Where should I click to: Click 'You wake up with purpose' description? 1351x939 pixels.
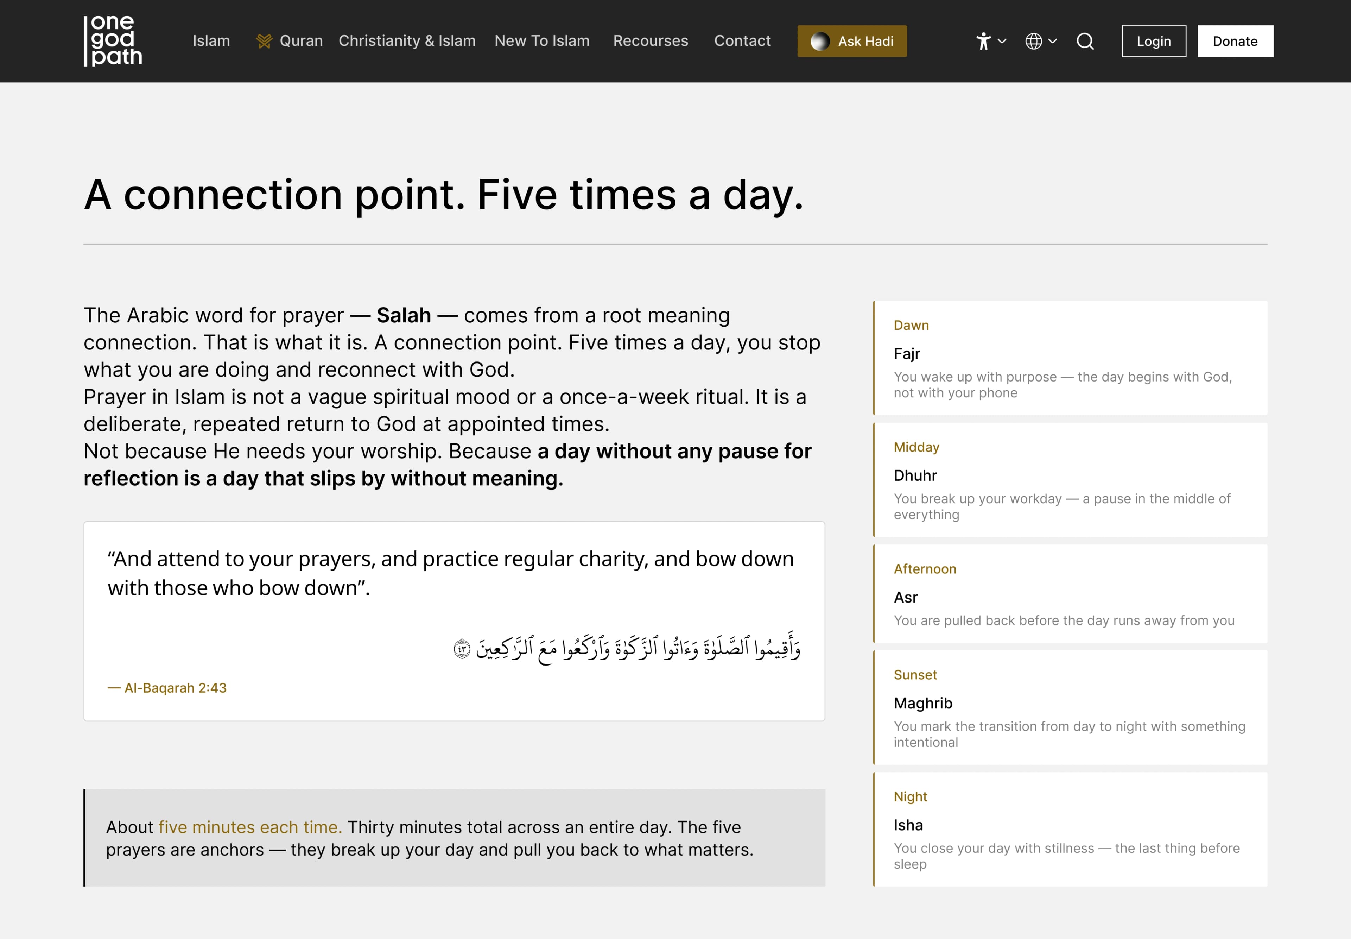click(1063, 385)
